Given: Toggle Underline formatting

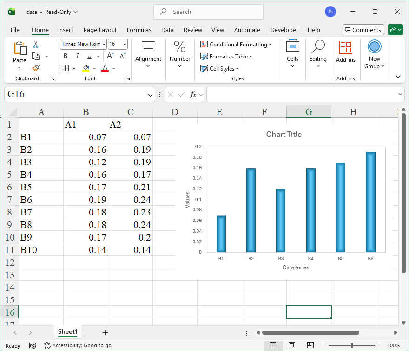Looking at the screenshot, I should (89, 56).
